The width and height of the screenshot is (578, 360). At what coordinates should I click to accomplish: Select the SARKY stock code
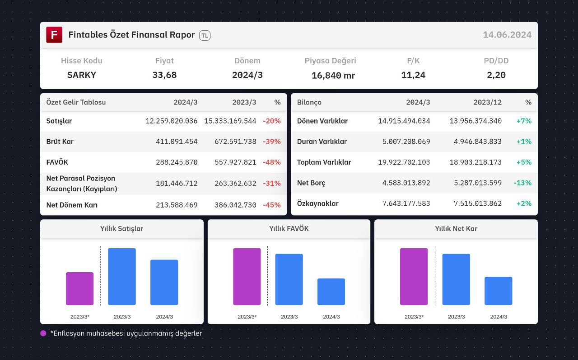(82, 75)
